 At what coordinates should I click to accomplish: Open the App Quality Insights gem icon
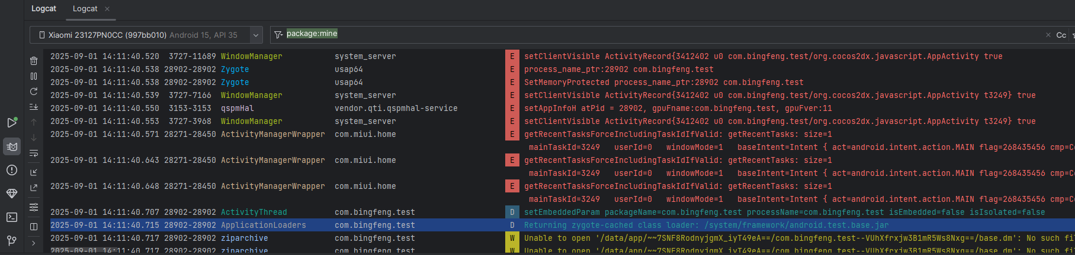pos(12,194)
